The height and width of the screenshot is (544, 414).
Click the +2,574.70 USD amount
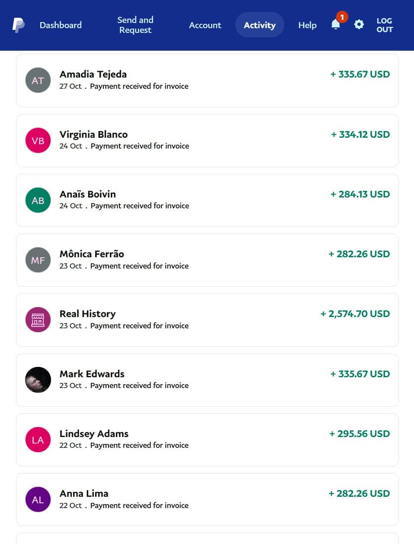(355, 314)
